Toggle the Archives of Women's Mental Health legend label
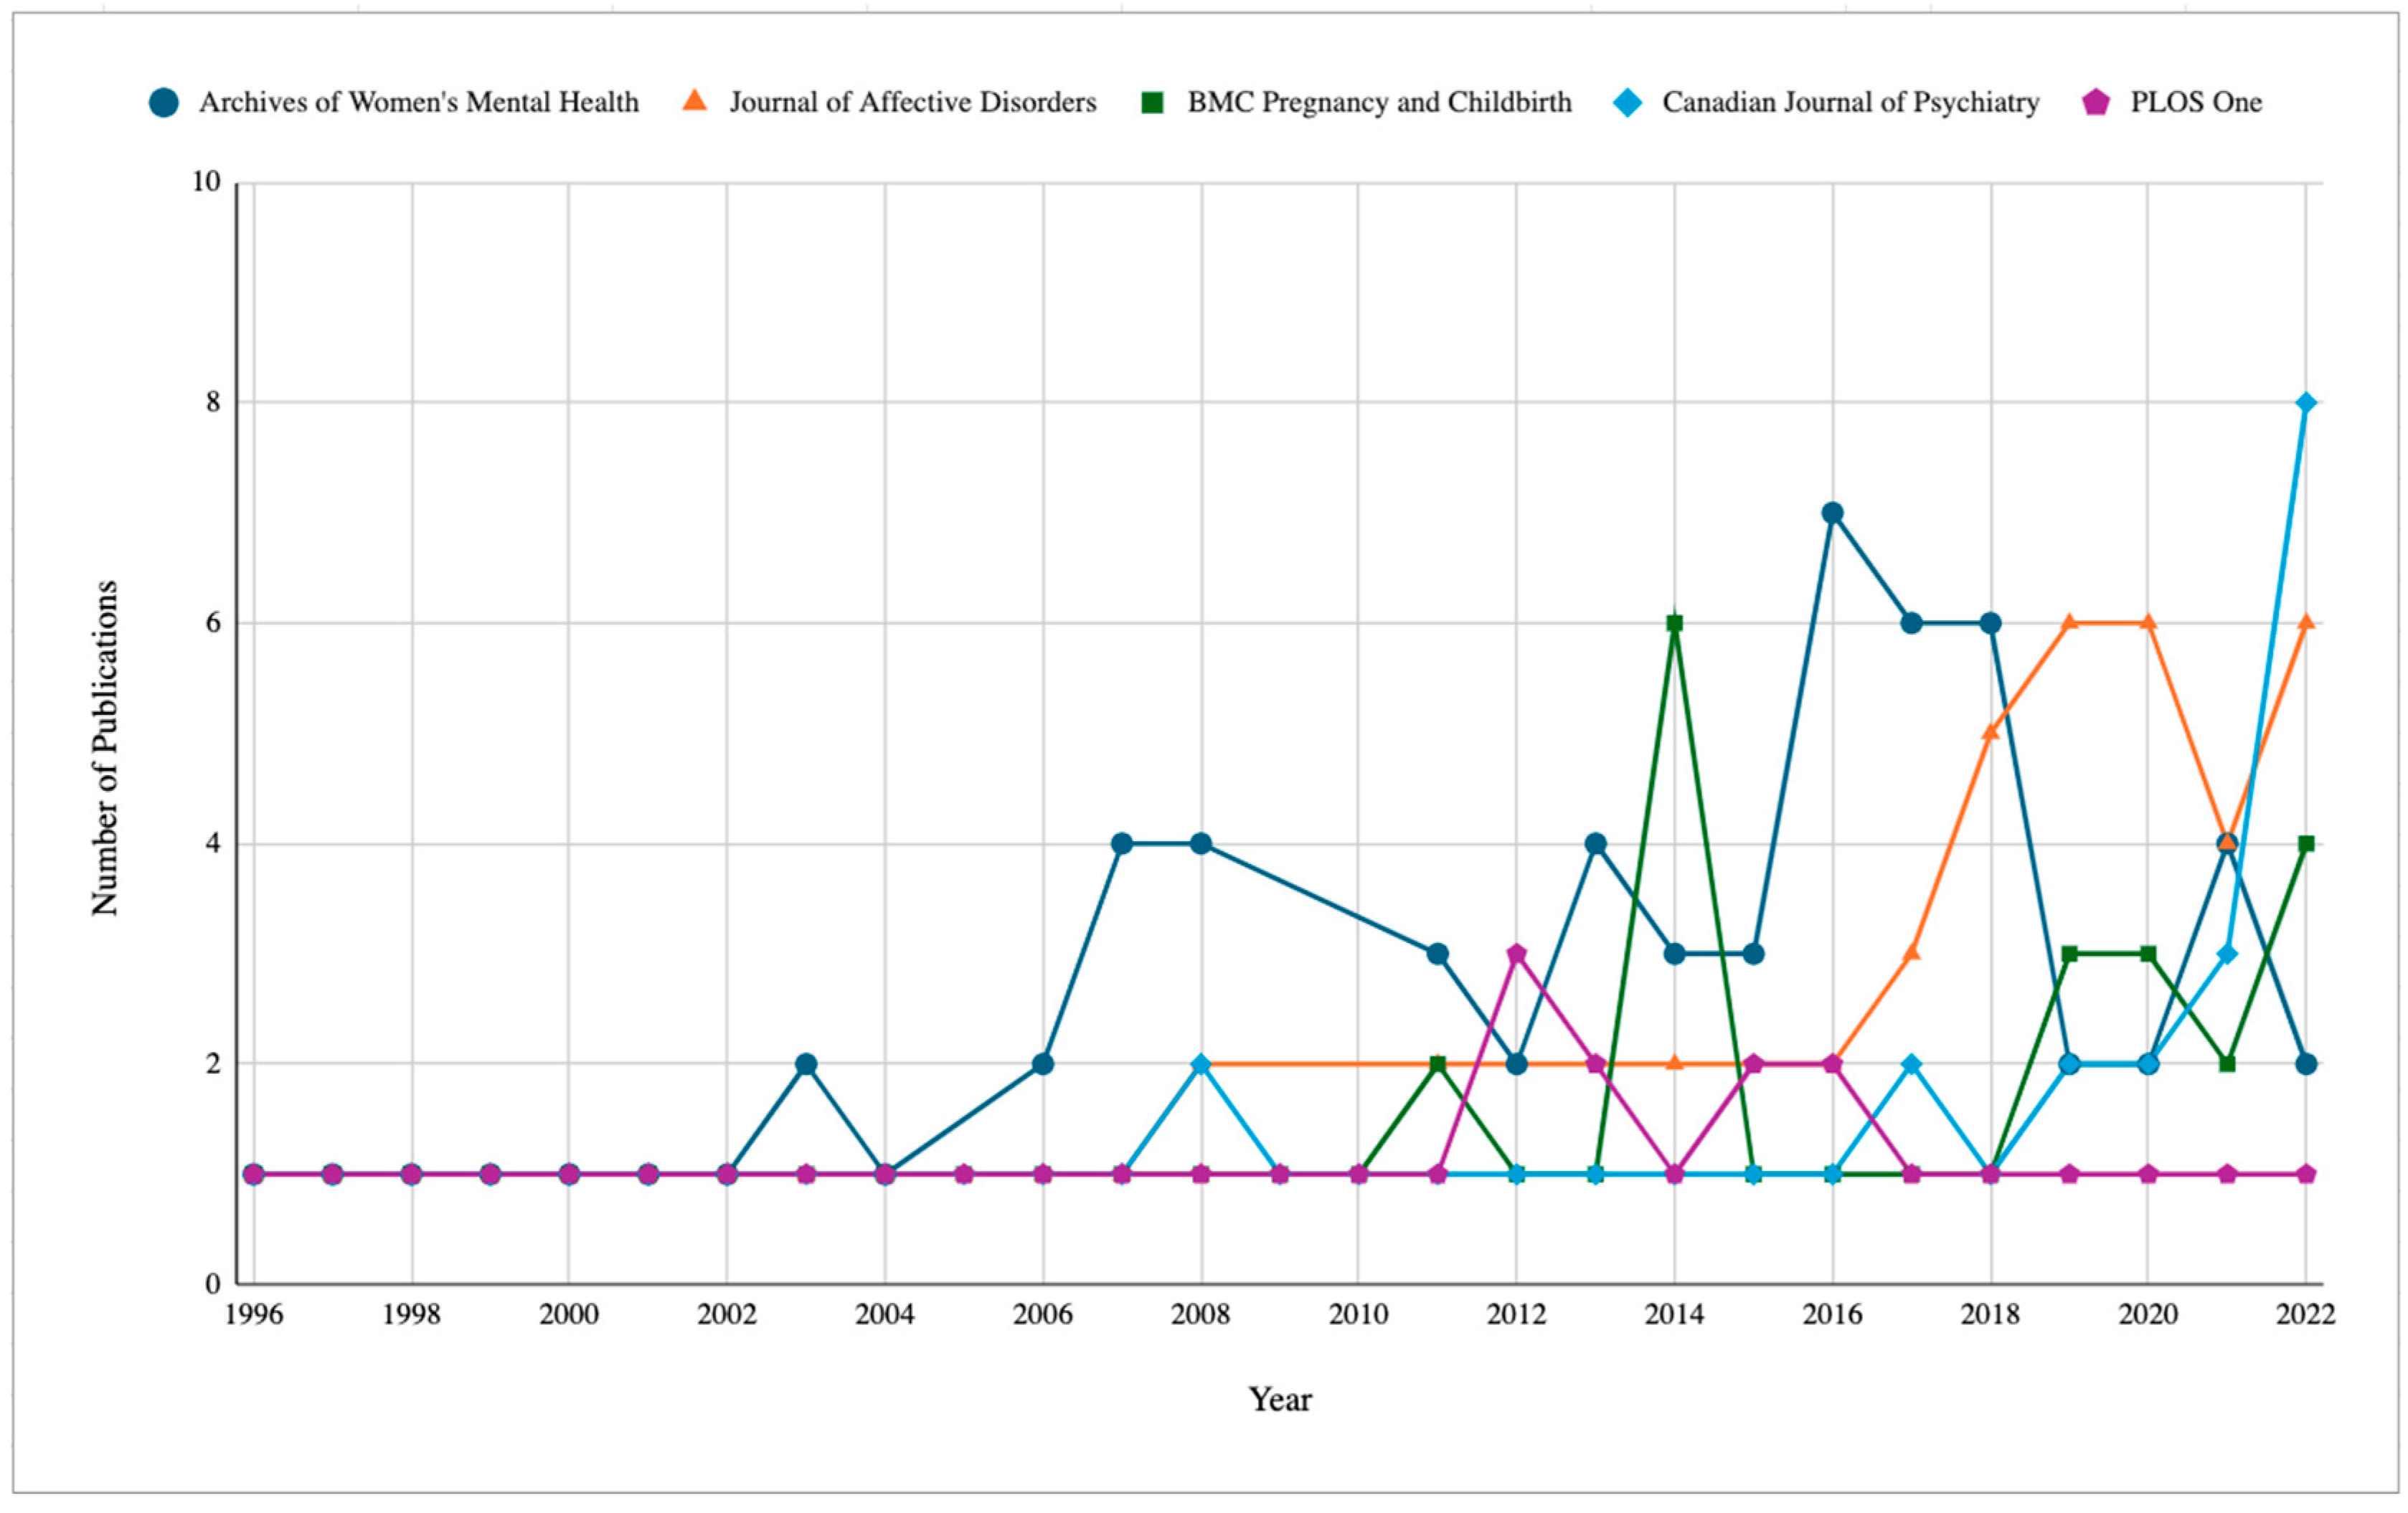This screenshot has height=1513, width=2408. 418,103
